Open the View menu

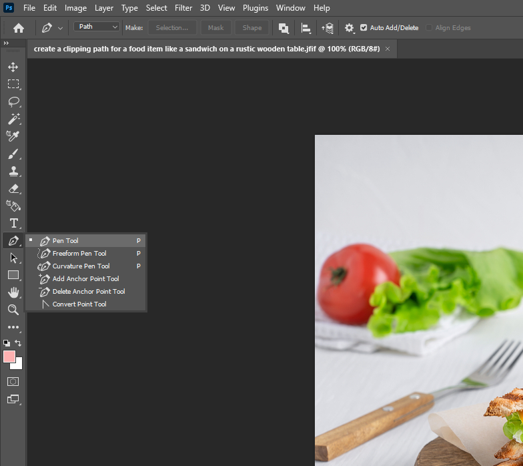[x=227, y=8]
